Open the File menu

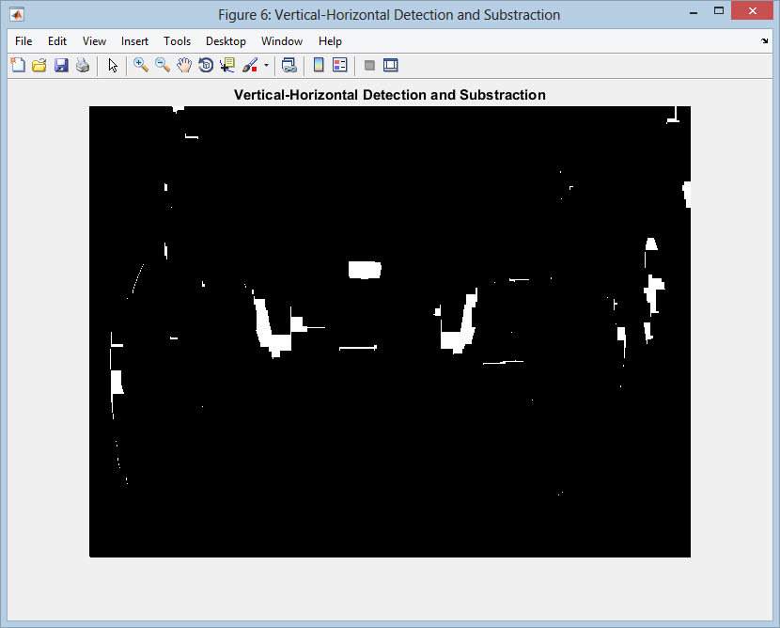click(x=23, y=41)
